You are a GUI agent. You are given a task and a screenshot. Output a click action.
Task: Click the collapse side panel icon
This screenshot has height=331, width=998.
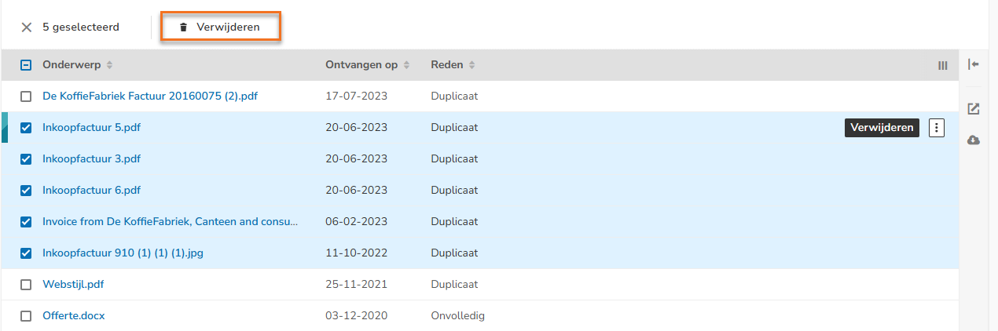(x=974, y=64)
